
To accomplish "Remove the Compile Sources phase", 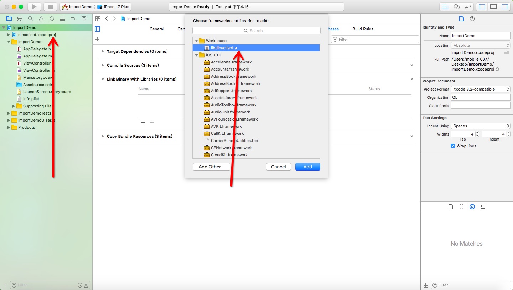I will tap(412, 65).
